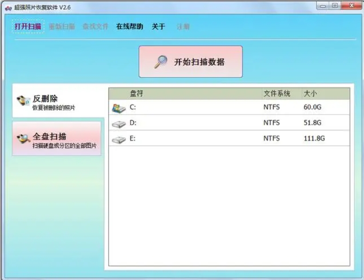Viewport: 364px width, 280px height.
Task: Click the app icon in title bar
Action: 8,8
